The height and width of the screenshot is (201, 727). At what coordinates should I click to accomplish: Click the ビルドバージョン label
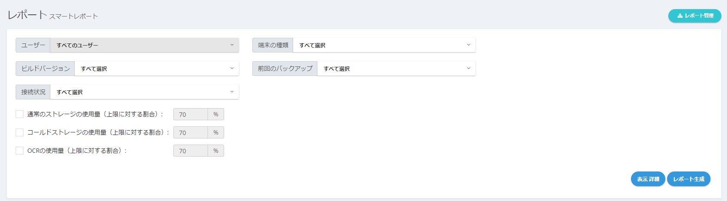pos(45,69)
